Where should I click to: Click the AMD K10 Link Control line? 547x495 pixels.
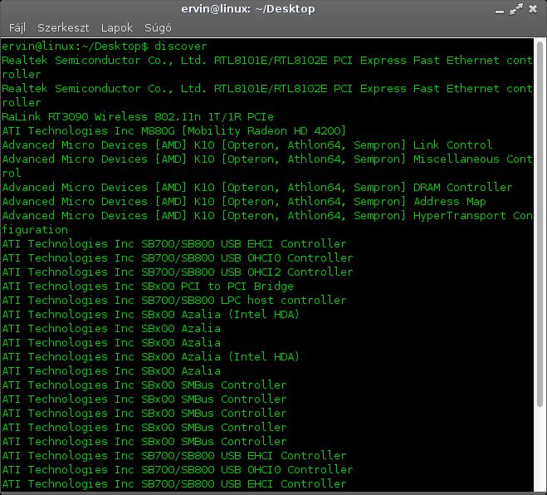pos(247,145)
